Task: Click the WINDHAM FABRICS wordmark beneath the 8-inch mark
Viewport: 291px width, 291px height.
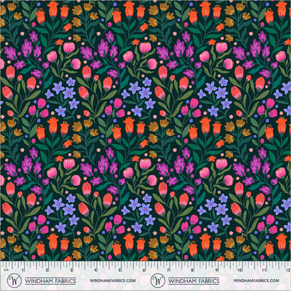Action: 194,281
